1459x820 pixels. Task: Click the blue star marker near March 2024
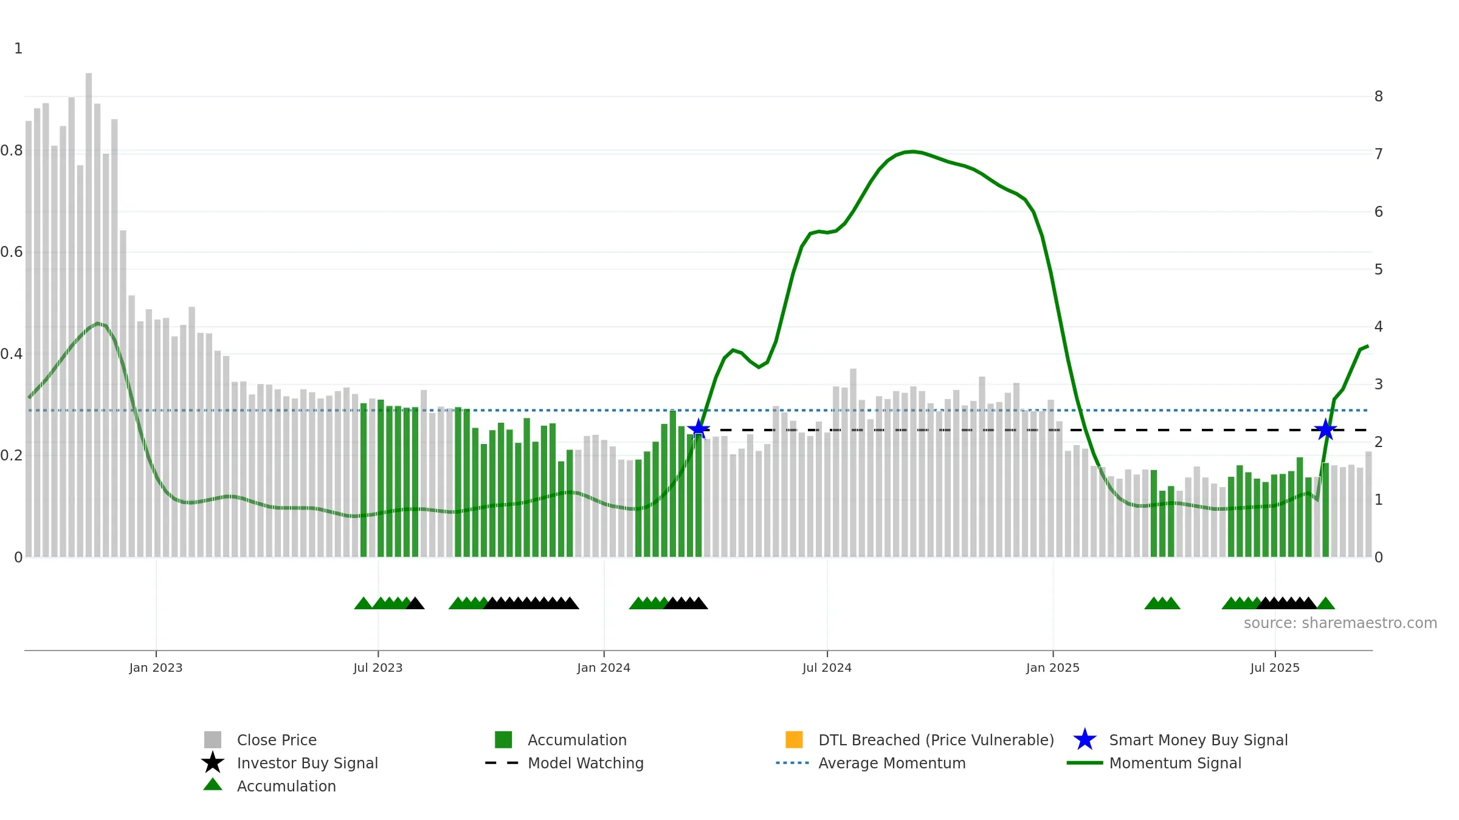tap(698, 429)
